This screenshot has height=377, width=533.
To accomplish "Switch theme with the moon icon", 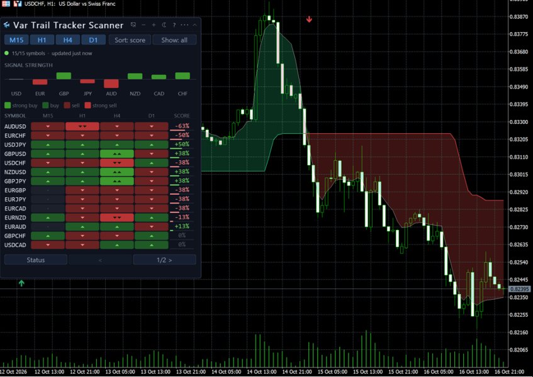I will pyautogui.click(x=164, y=25).
